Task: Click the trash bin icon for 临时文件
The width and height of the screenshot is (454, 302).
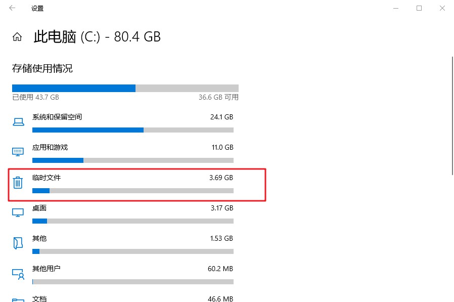Action: point(18,183)
